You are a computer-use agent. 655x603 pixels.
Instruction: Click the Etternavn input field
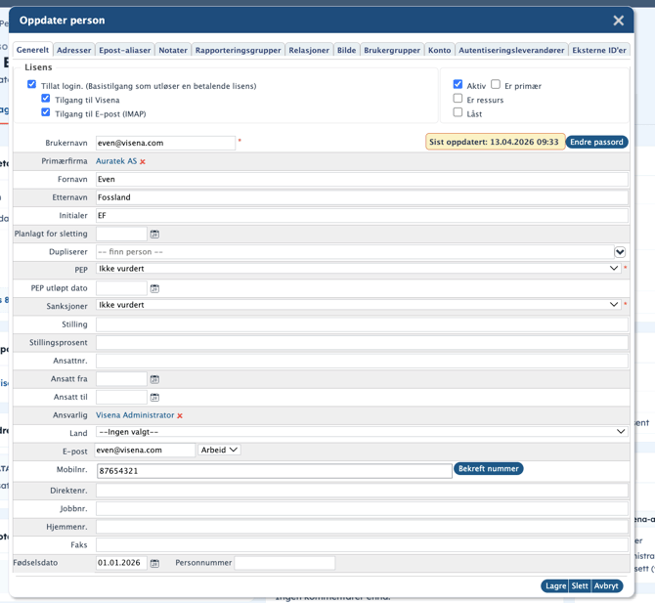(x=362, y=197)
